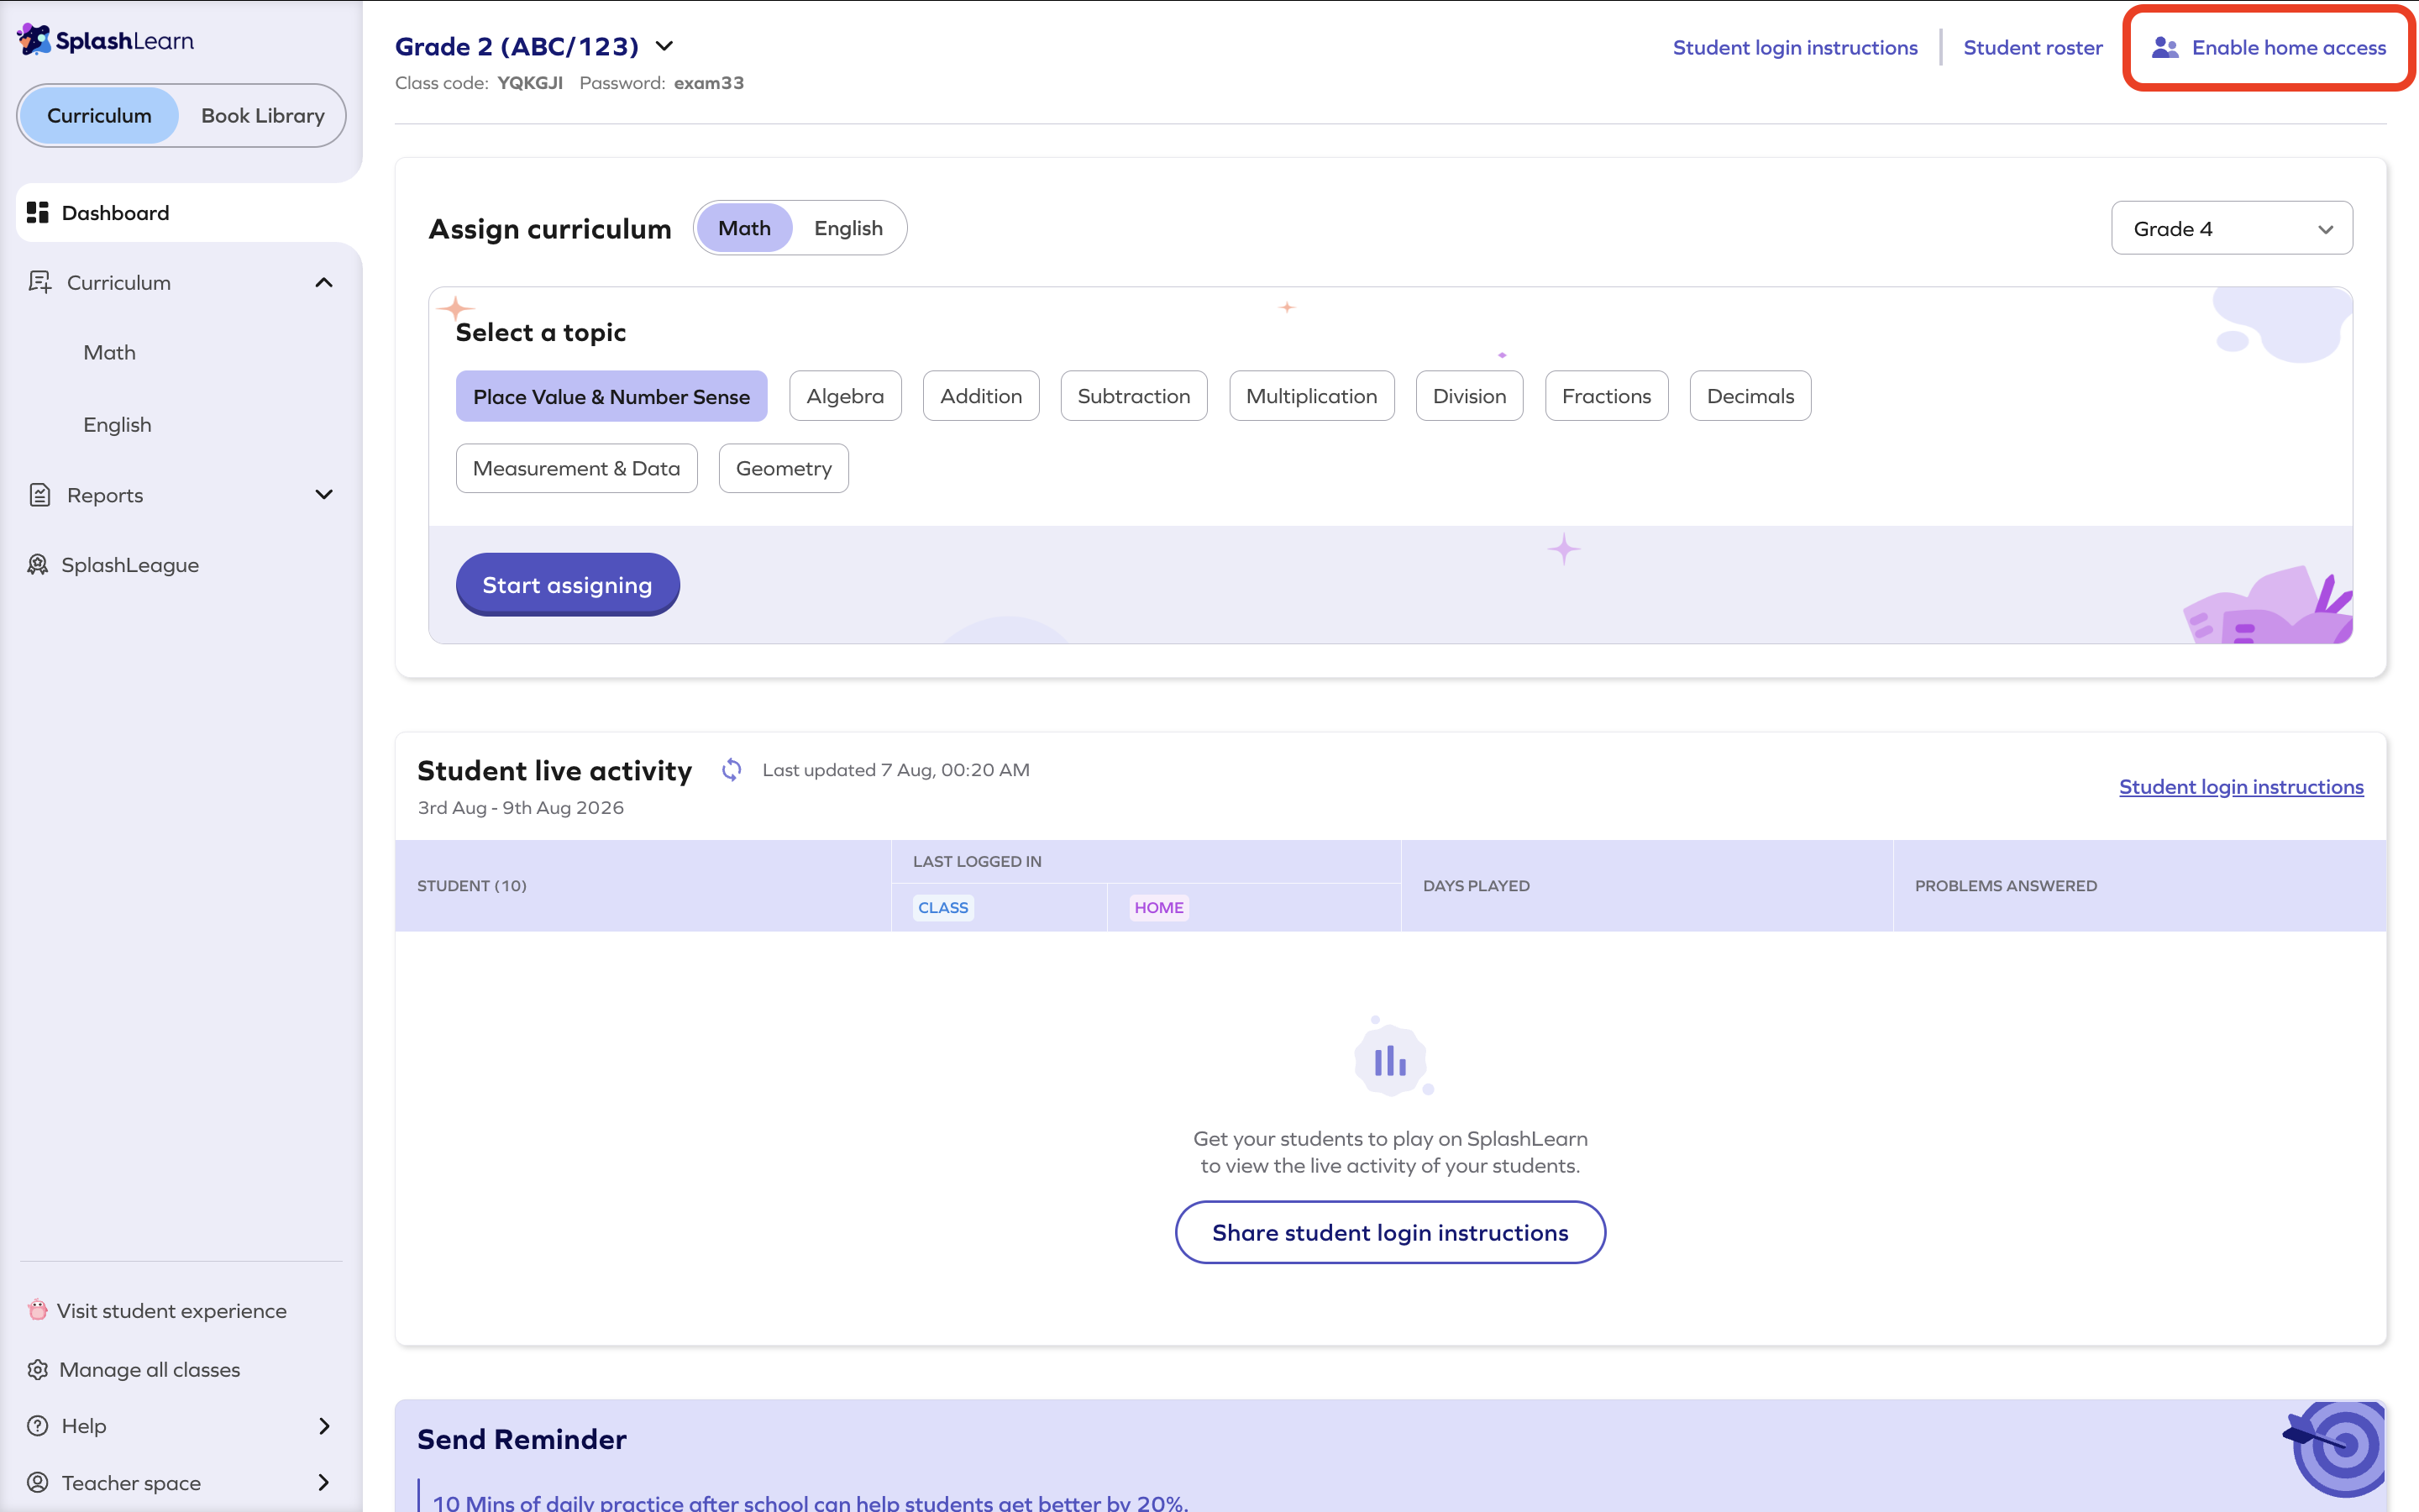Choose the Fractions topic chip
The height and width of the screenshot is (1512, 2419).
coord(1606,396)
